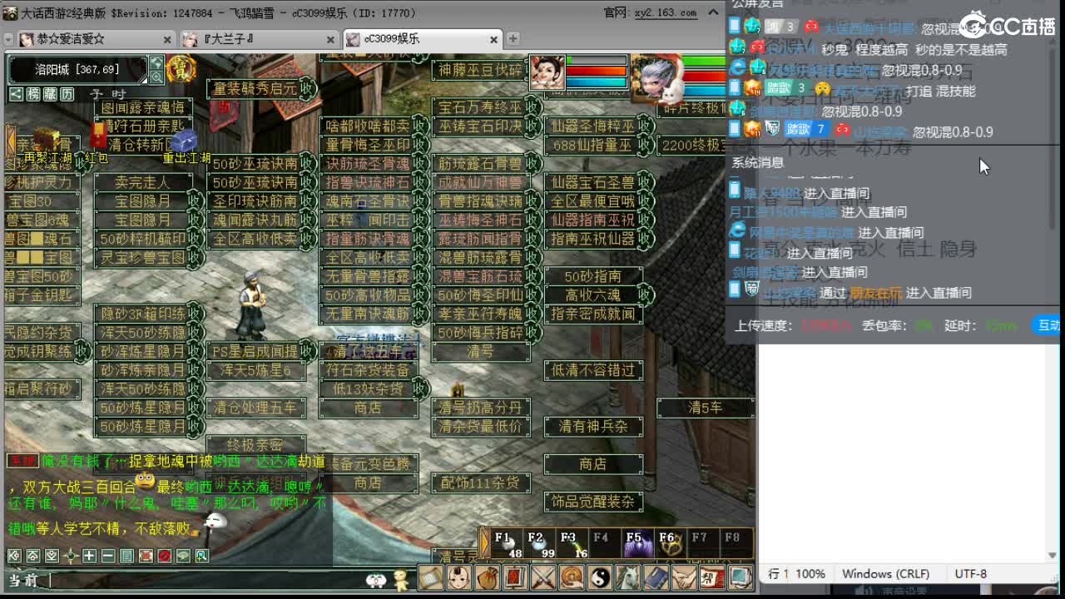Click the handshake friends icon
Image resolution: width=1065 pixels, height=599 pixels.
[684, 577]
